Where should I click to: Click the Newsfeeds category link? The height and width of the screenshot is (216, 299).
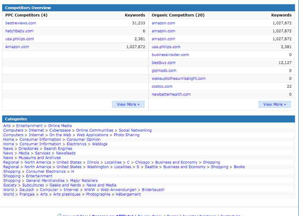[66, 153]
